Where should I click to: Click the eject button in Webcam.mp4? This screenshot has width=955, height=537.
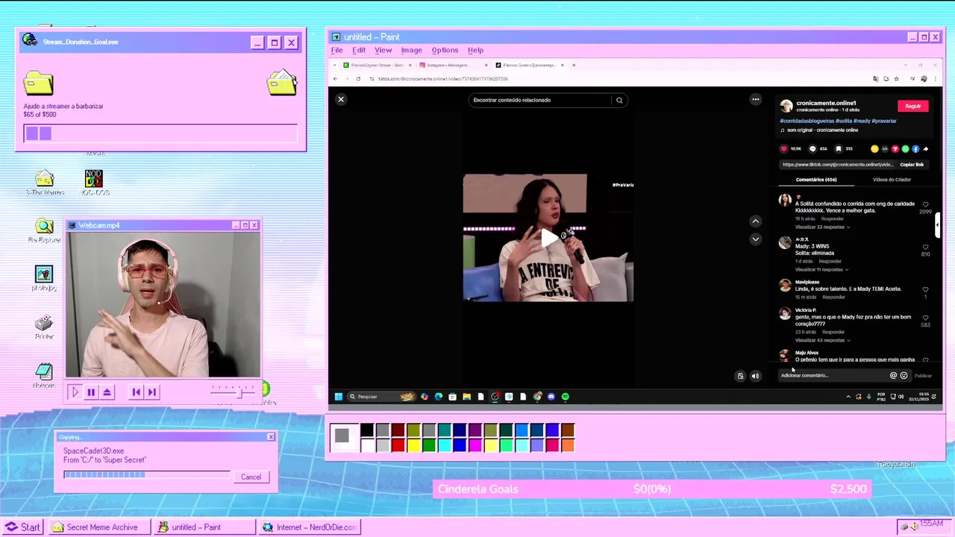click(x=107, y=392)
